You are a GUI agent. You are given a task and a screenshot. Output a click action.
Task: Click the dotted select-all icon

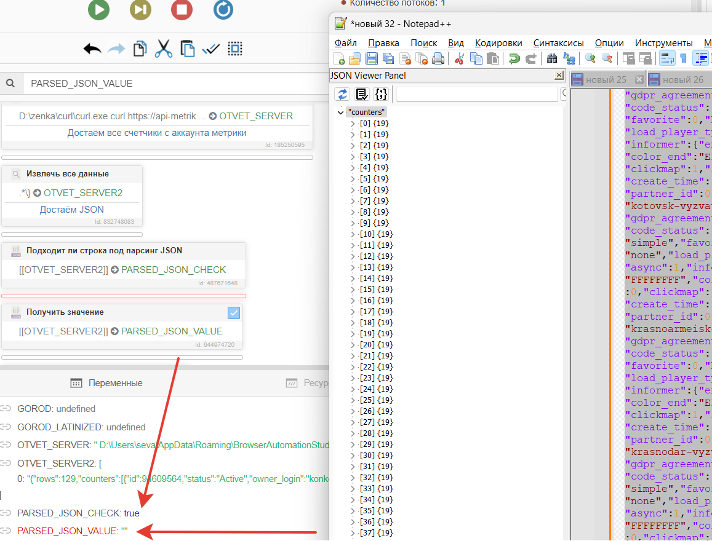click(x=234, y=49)
